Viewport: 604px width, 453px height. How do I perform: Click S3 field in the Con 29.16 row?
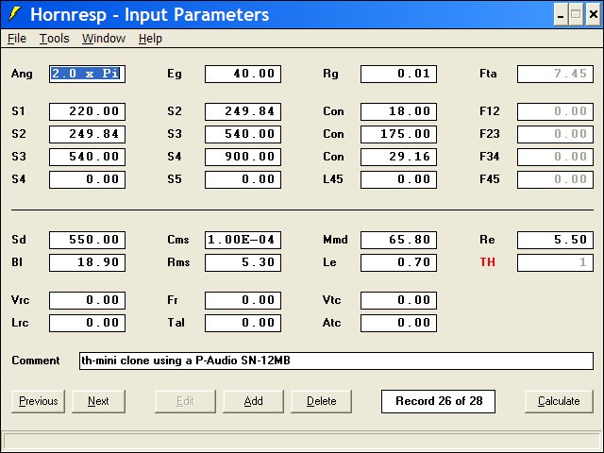(x=87, y=157)
